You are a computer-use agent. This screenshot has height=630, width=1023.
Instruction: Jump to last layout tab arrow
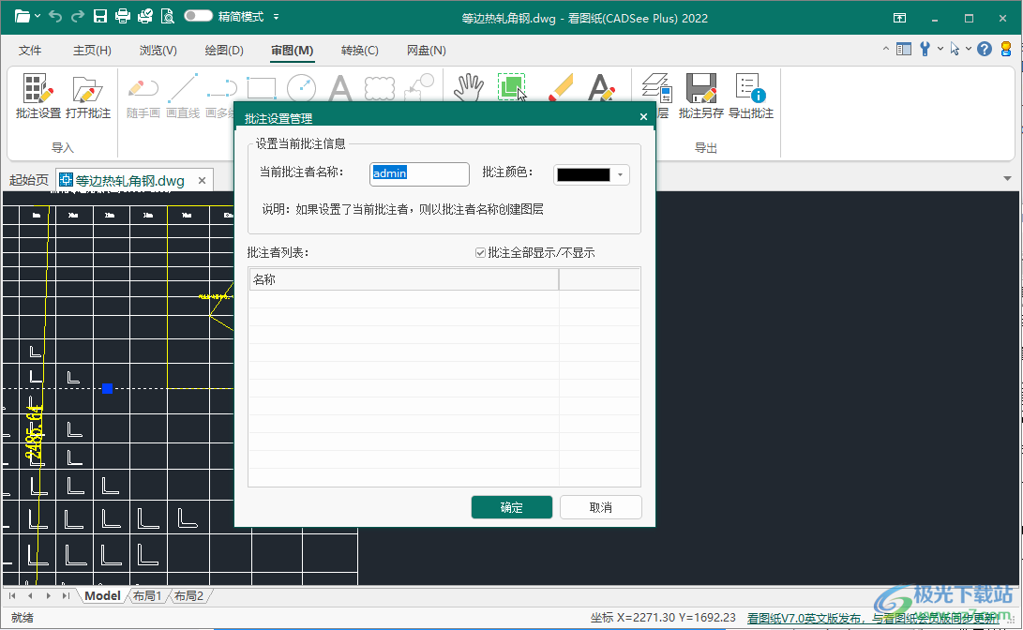click(x=66, y=596)
